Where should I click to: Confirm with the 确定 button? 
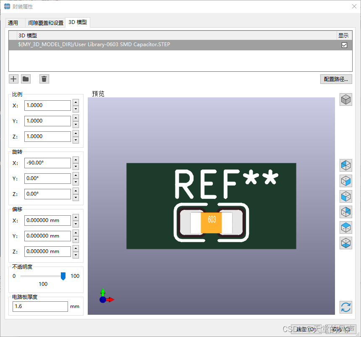click(306, 329)
